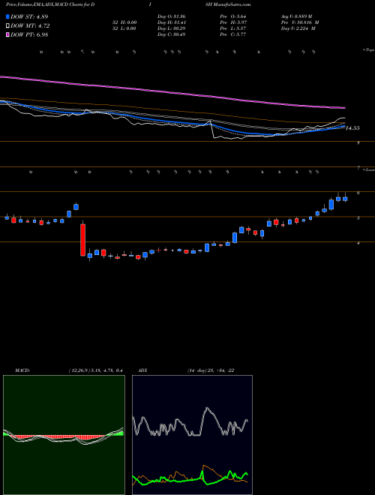This screenshot has width=375, height=495.
Task: Click the 'Day O: 31.36' value
Action: [172, 16]
